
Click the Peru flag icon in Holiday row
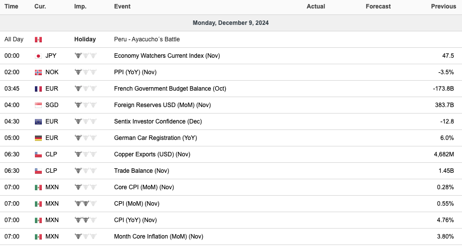38,39
